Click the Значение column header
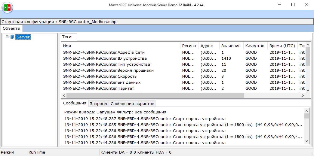The image size is (314, 156). [x=231, y=46]
